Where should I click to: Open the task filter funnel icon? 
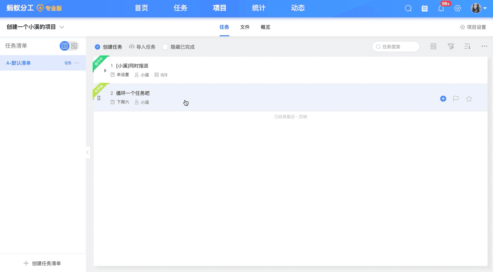pos(451,46)
